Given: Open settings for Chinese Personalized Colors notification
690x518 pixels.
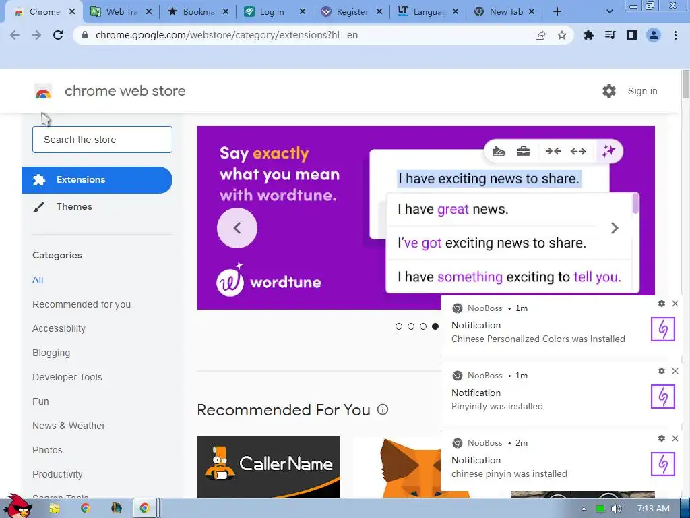Looking at the screenshot, I should pos(662,304).
